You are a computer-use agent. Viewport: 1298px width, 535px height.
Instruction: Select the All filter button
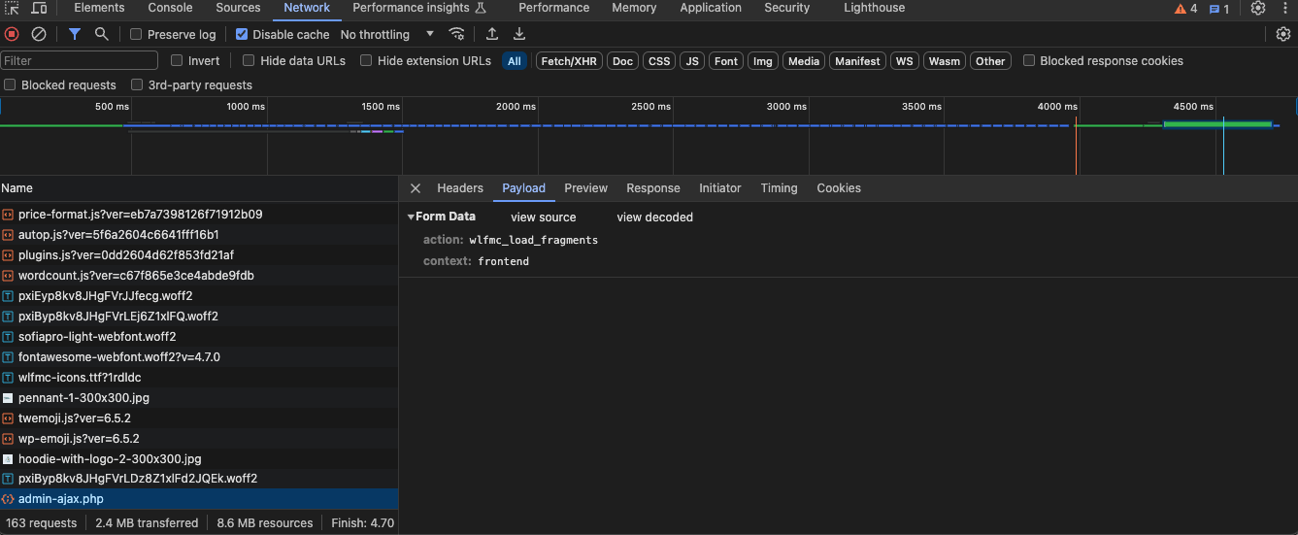(x=514, y=61)
